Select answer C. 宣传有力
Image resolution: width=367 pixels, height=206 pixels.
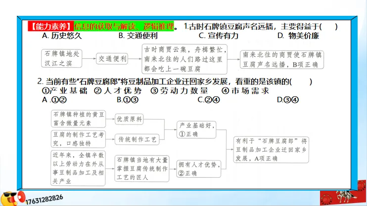219,36
